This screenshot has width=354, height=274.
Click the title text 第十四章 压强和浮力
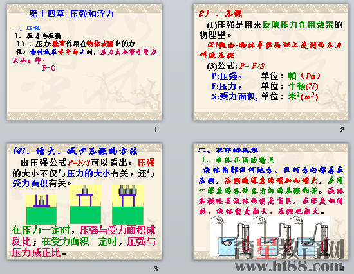(x=71, y=13)
